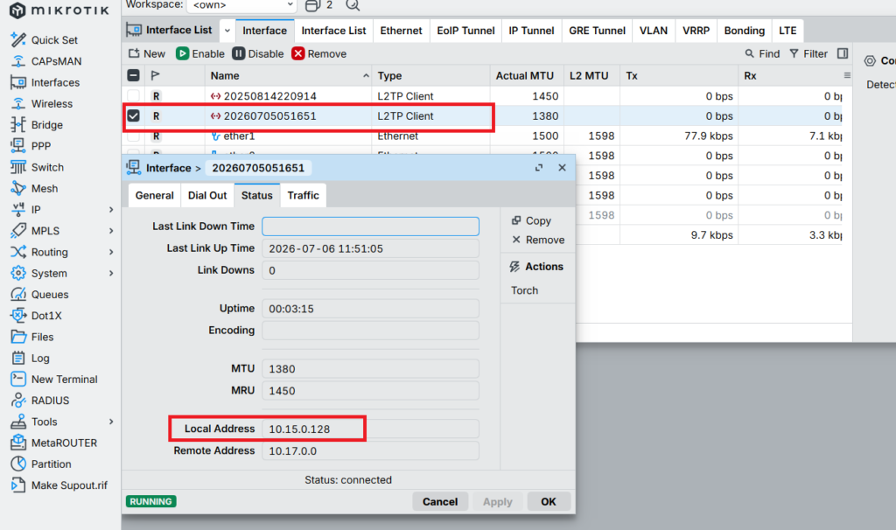The image size is (896, 530).
Task: Click Make Supout.rif
Action: coord(59,485)
